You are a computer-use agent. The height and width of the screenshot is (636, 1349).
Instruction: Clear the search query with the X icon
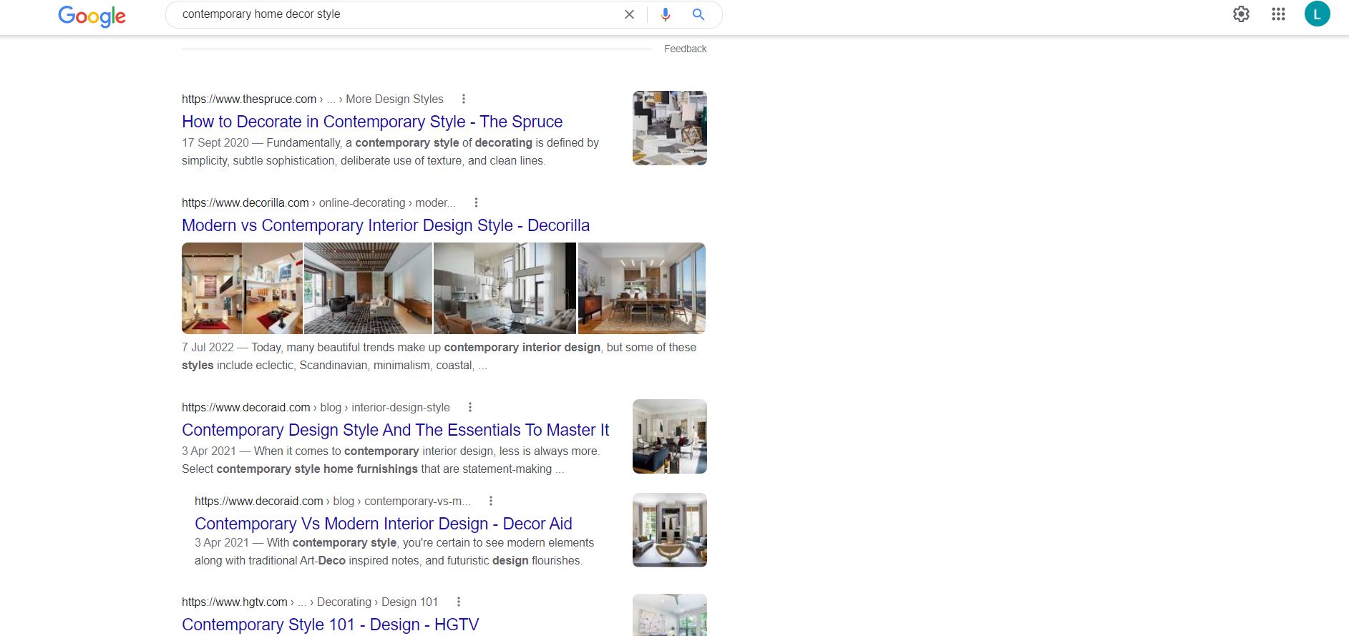(x=629, y=14)
